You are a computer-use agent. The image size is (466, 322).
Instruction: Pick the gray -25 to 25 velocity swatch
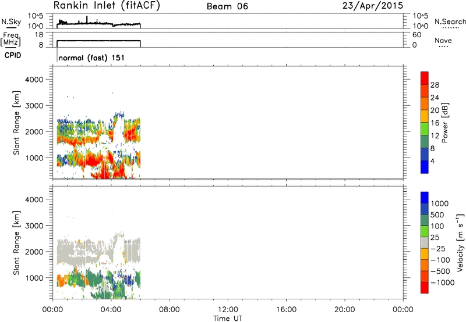pos(425,242)
